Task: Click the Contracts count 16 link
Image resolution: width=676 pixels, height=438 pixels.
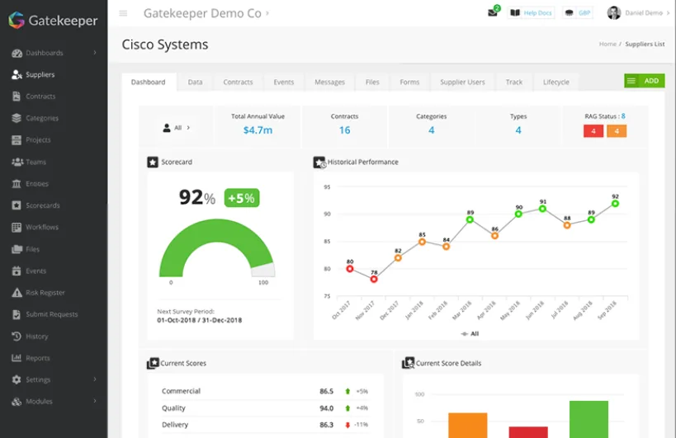Action: (x=344, y=130)
